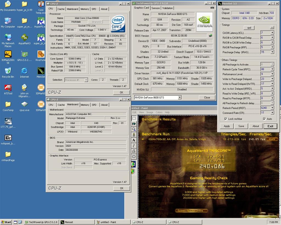Open the Precharge Delay (tRAS) dropdown
The width and height of the screenshot is (281, 225).
272,52
